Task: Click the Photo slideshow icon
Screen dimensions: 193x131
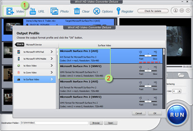Action: tap(54, 11)
